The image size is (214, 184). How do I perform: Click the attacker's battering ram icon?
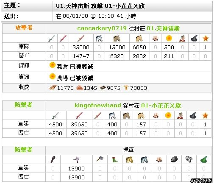[x=156, y=38]
